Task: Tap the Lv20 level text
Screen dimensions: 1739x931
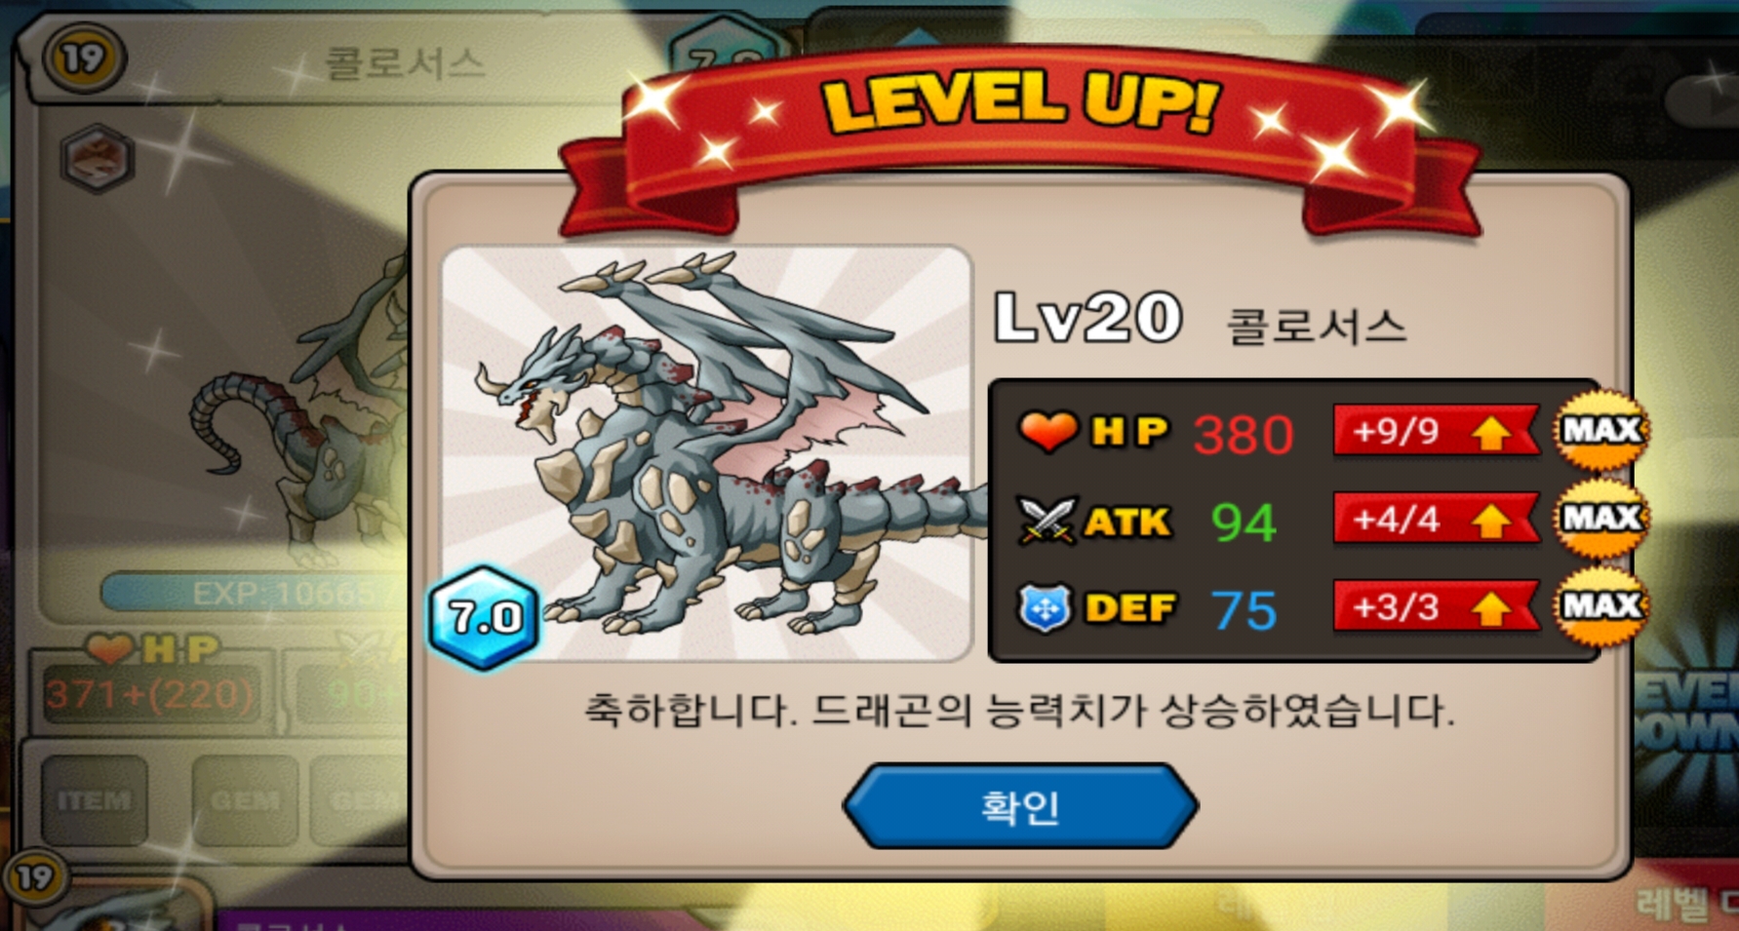Action: pyautogui.click(x=1087, y=318)
